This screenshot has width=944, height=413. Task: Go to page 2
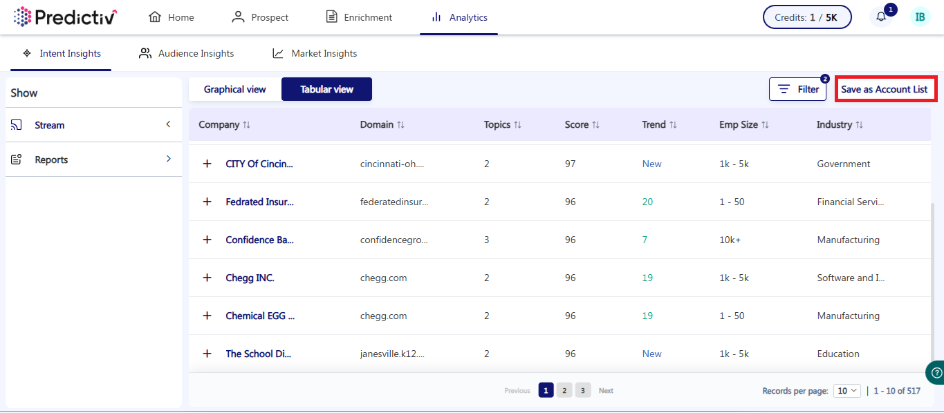pos(564,391)
